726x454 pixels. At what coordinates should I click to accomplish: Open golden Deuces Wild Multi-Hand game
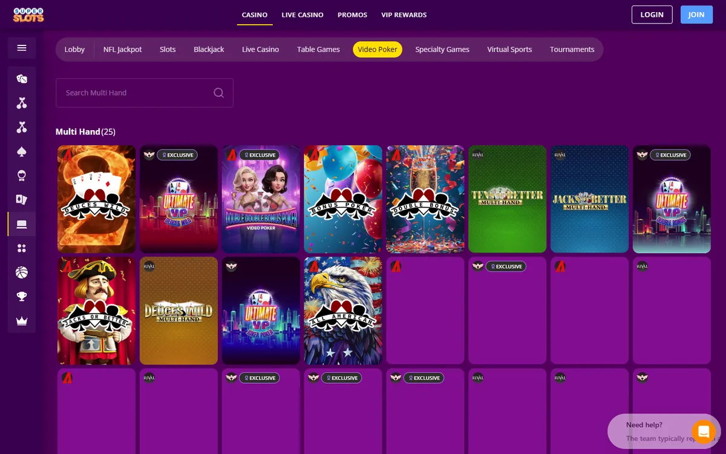click(x=178, y=311)
